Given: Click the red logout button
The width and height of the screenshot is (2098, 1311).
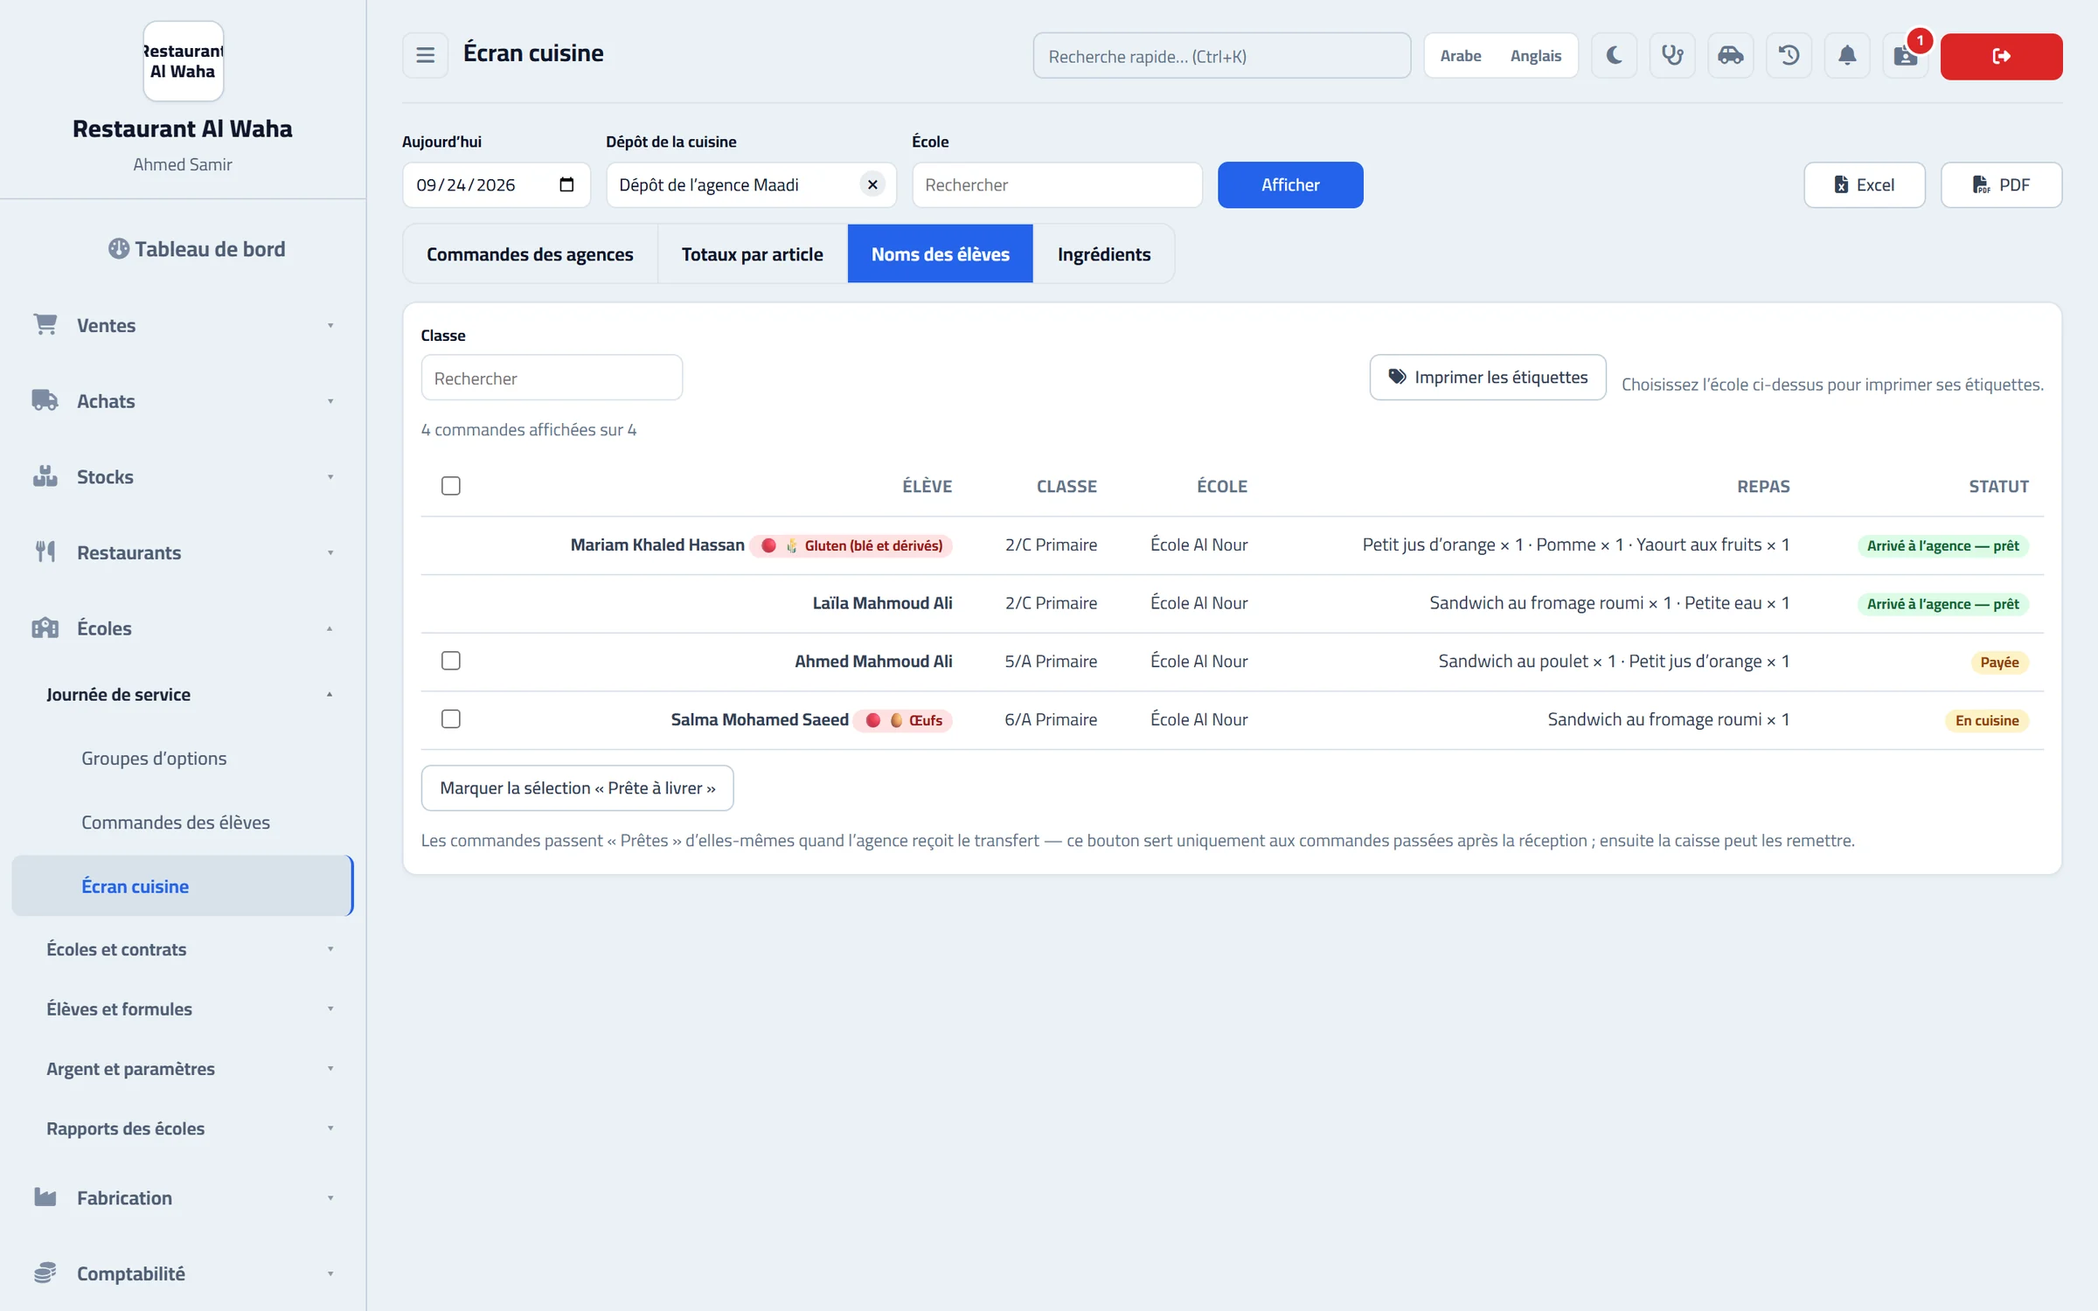Looking at the screenshot, I should point(2001,56).
